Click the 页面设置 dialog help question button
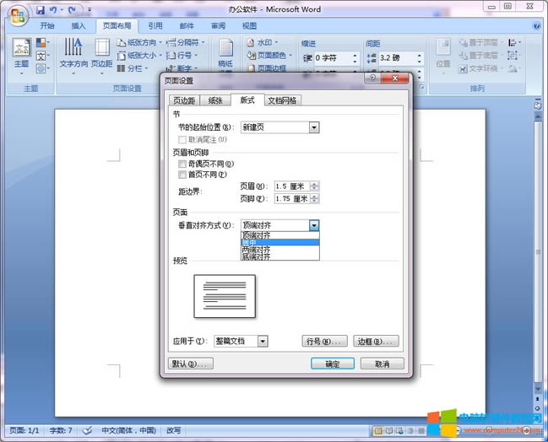The height and width of the screenshot is (442, 548). click(x=373, y=78)
